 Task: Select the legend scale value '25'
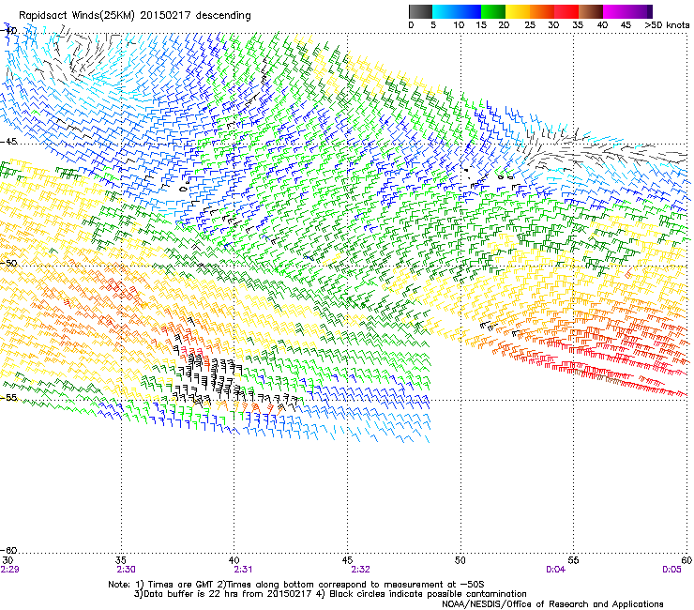530,24
